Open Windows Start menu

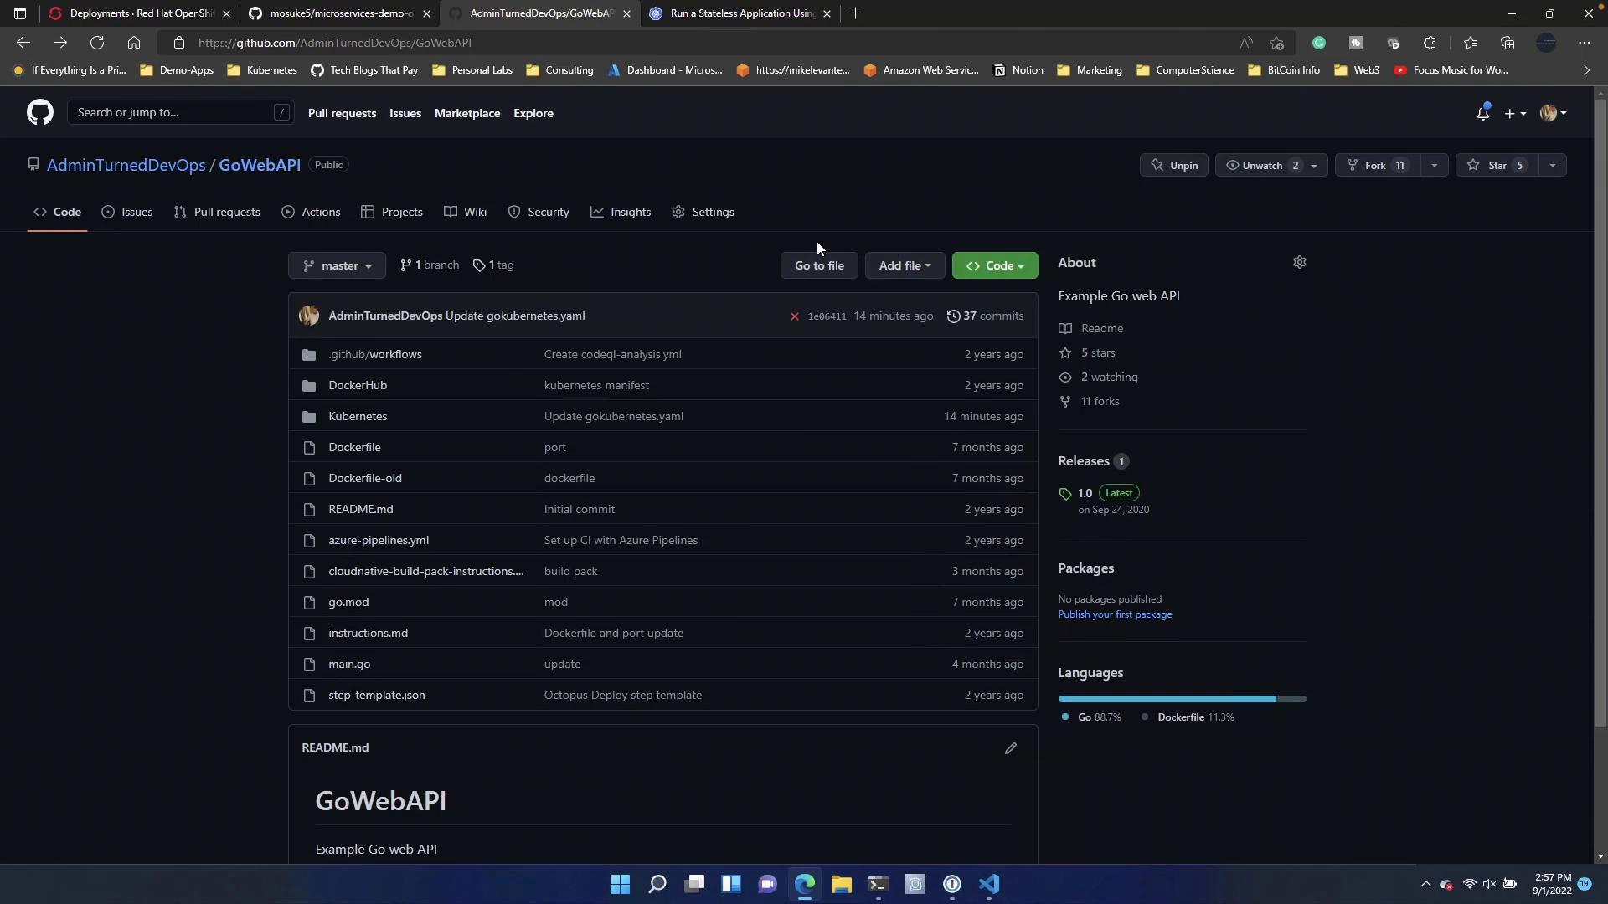click(620, 884)
